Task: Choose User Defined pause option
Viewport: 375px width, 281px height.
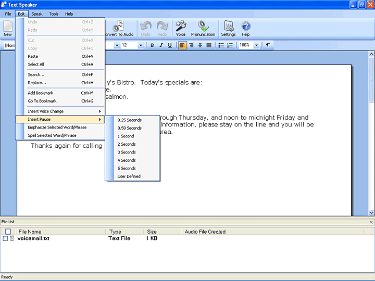Action: tap(133, 176)
